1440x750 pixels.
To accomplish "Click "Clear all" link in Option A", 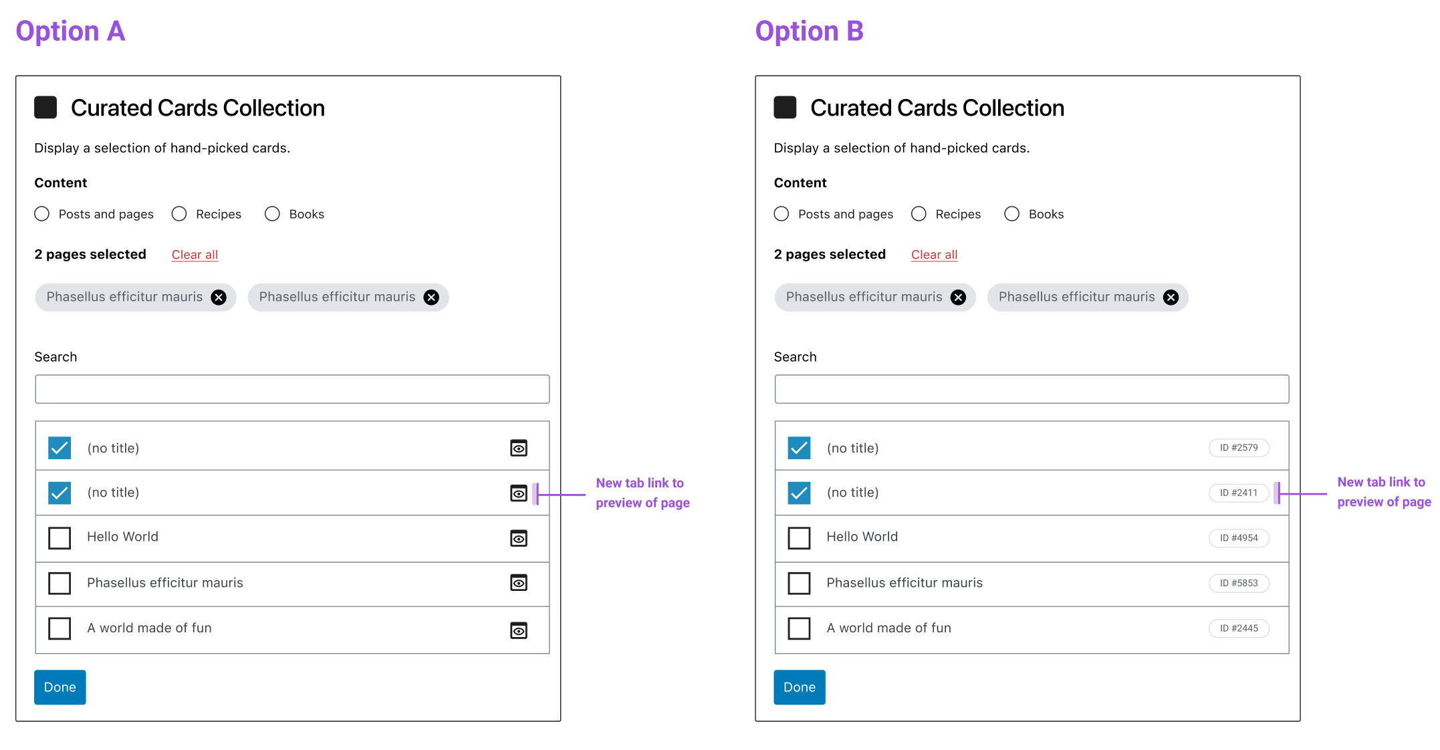I will click(194, 254).
